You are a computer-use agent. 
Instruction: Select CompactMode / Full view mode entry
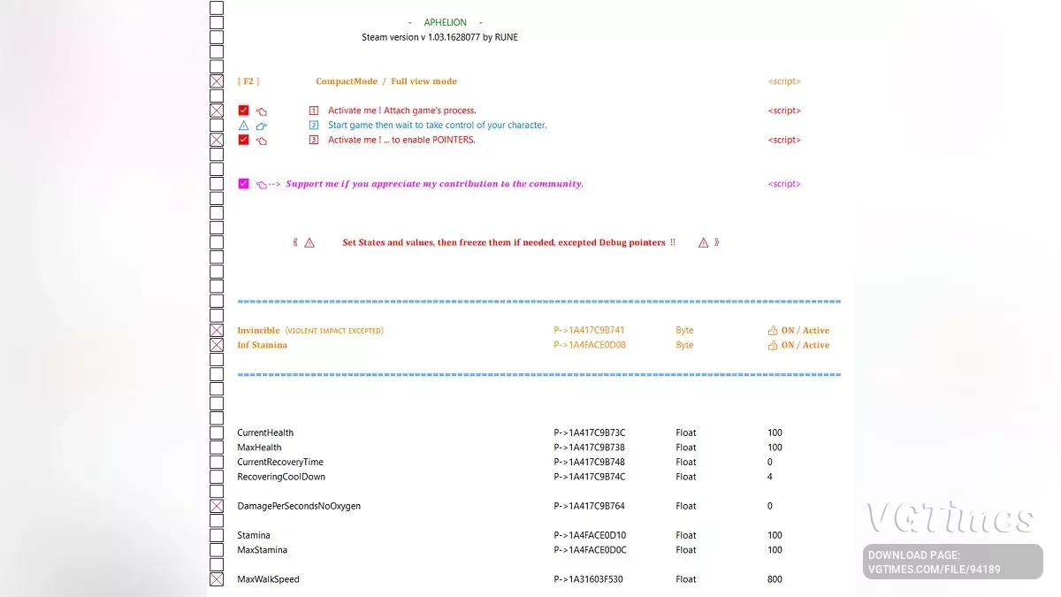386,81
